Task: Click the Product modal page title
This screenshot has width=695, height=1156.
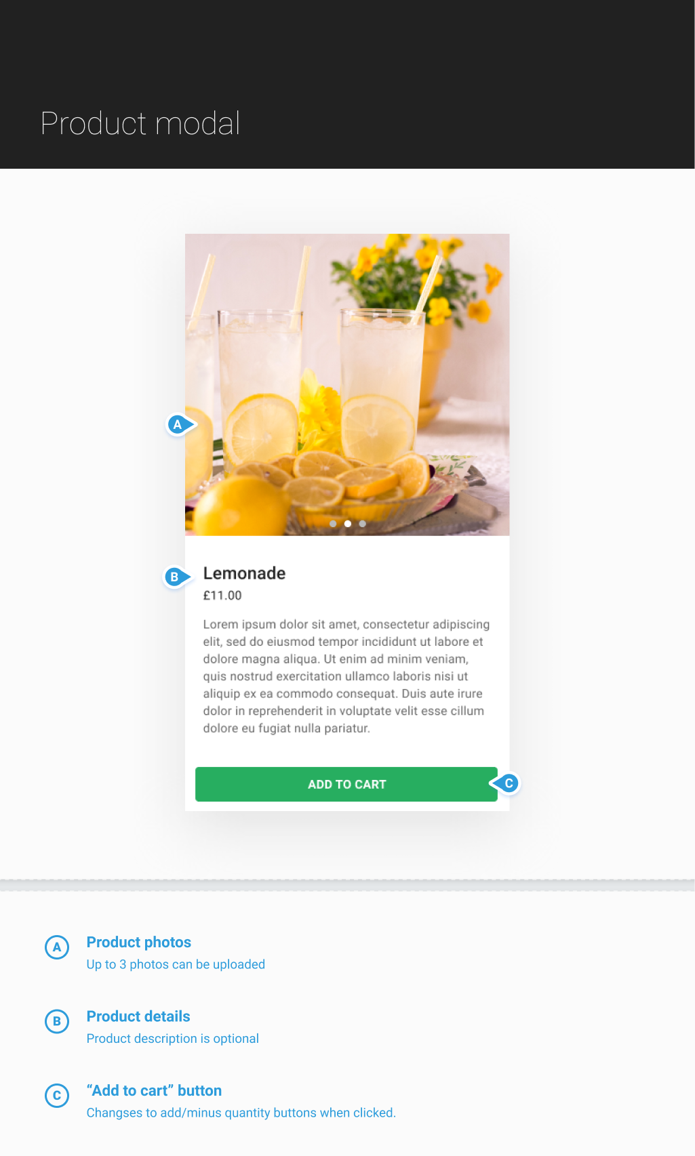Action: point(140,123)
